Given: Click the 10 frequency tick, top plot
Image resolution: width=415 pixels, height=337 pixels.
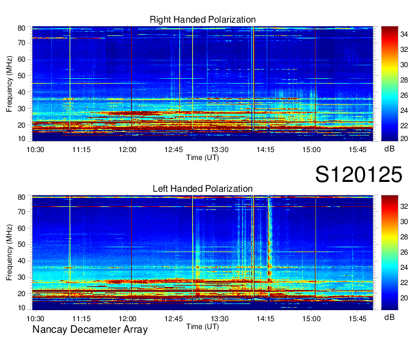Looking at the screenshot, I should click(x=21, y=139).
